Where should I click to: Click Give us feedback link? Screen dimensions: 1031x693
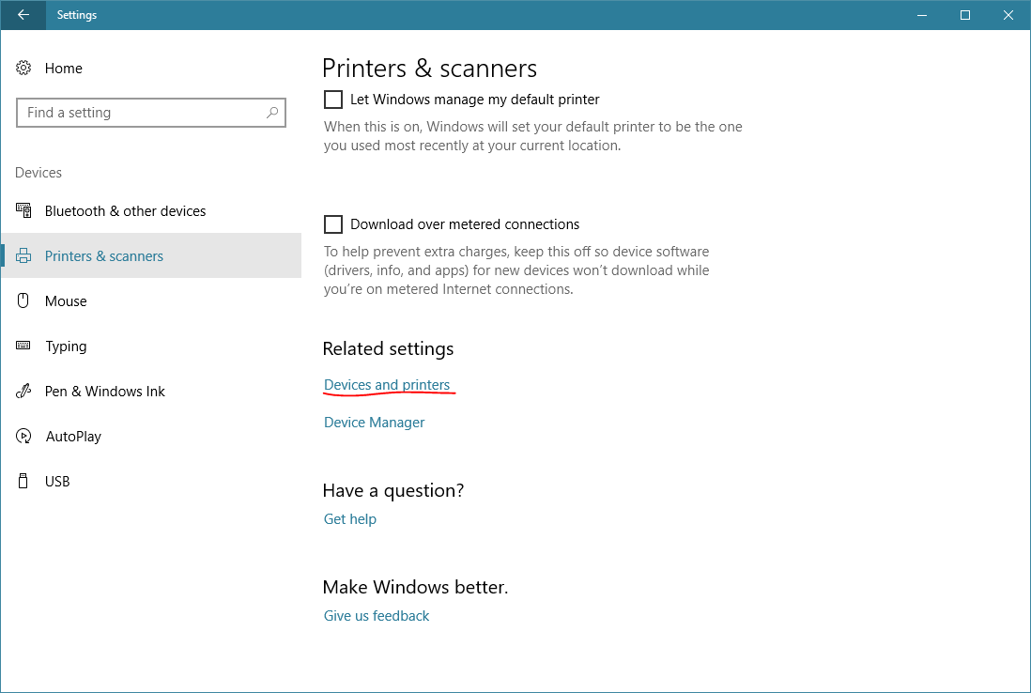(377, 615)
